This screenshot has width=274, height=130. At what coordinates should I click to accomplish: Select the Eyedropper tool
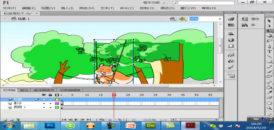[269, 92]
